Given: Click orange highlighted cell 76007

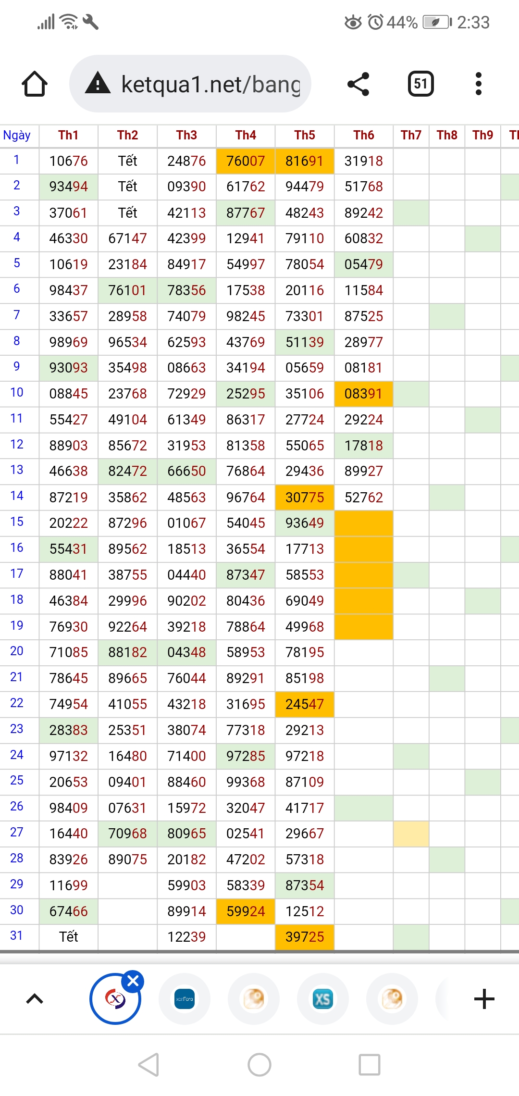Looking at the screenshot, I should 246,161.
